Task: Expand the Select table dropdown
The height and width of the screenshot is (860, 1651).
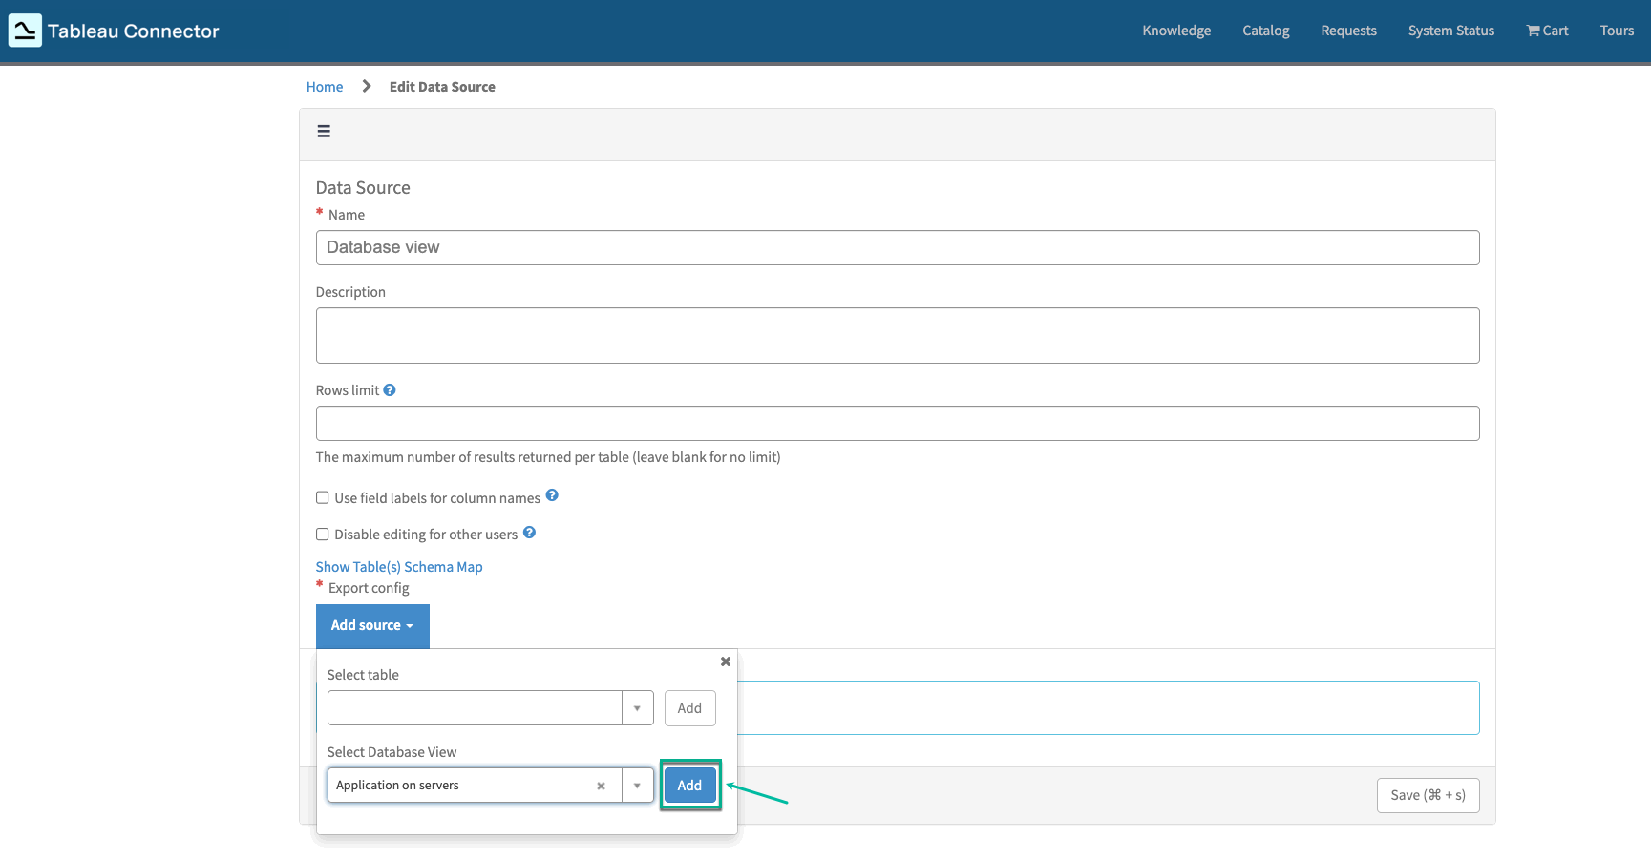Action: 637,707
